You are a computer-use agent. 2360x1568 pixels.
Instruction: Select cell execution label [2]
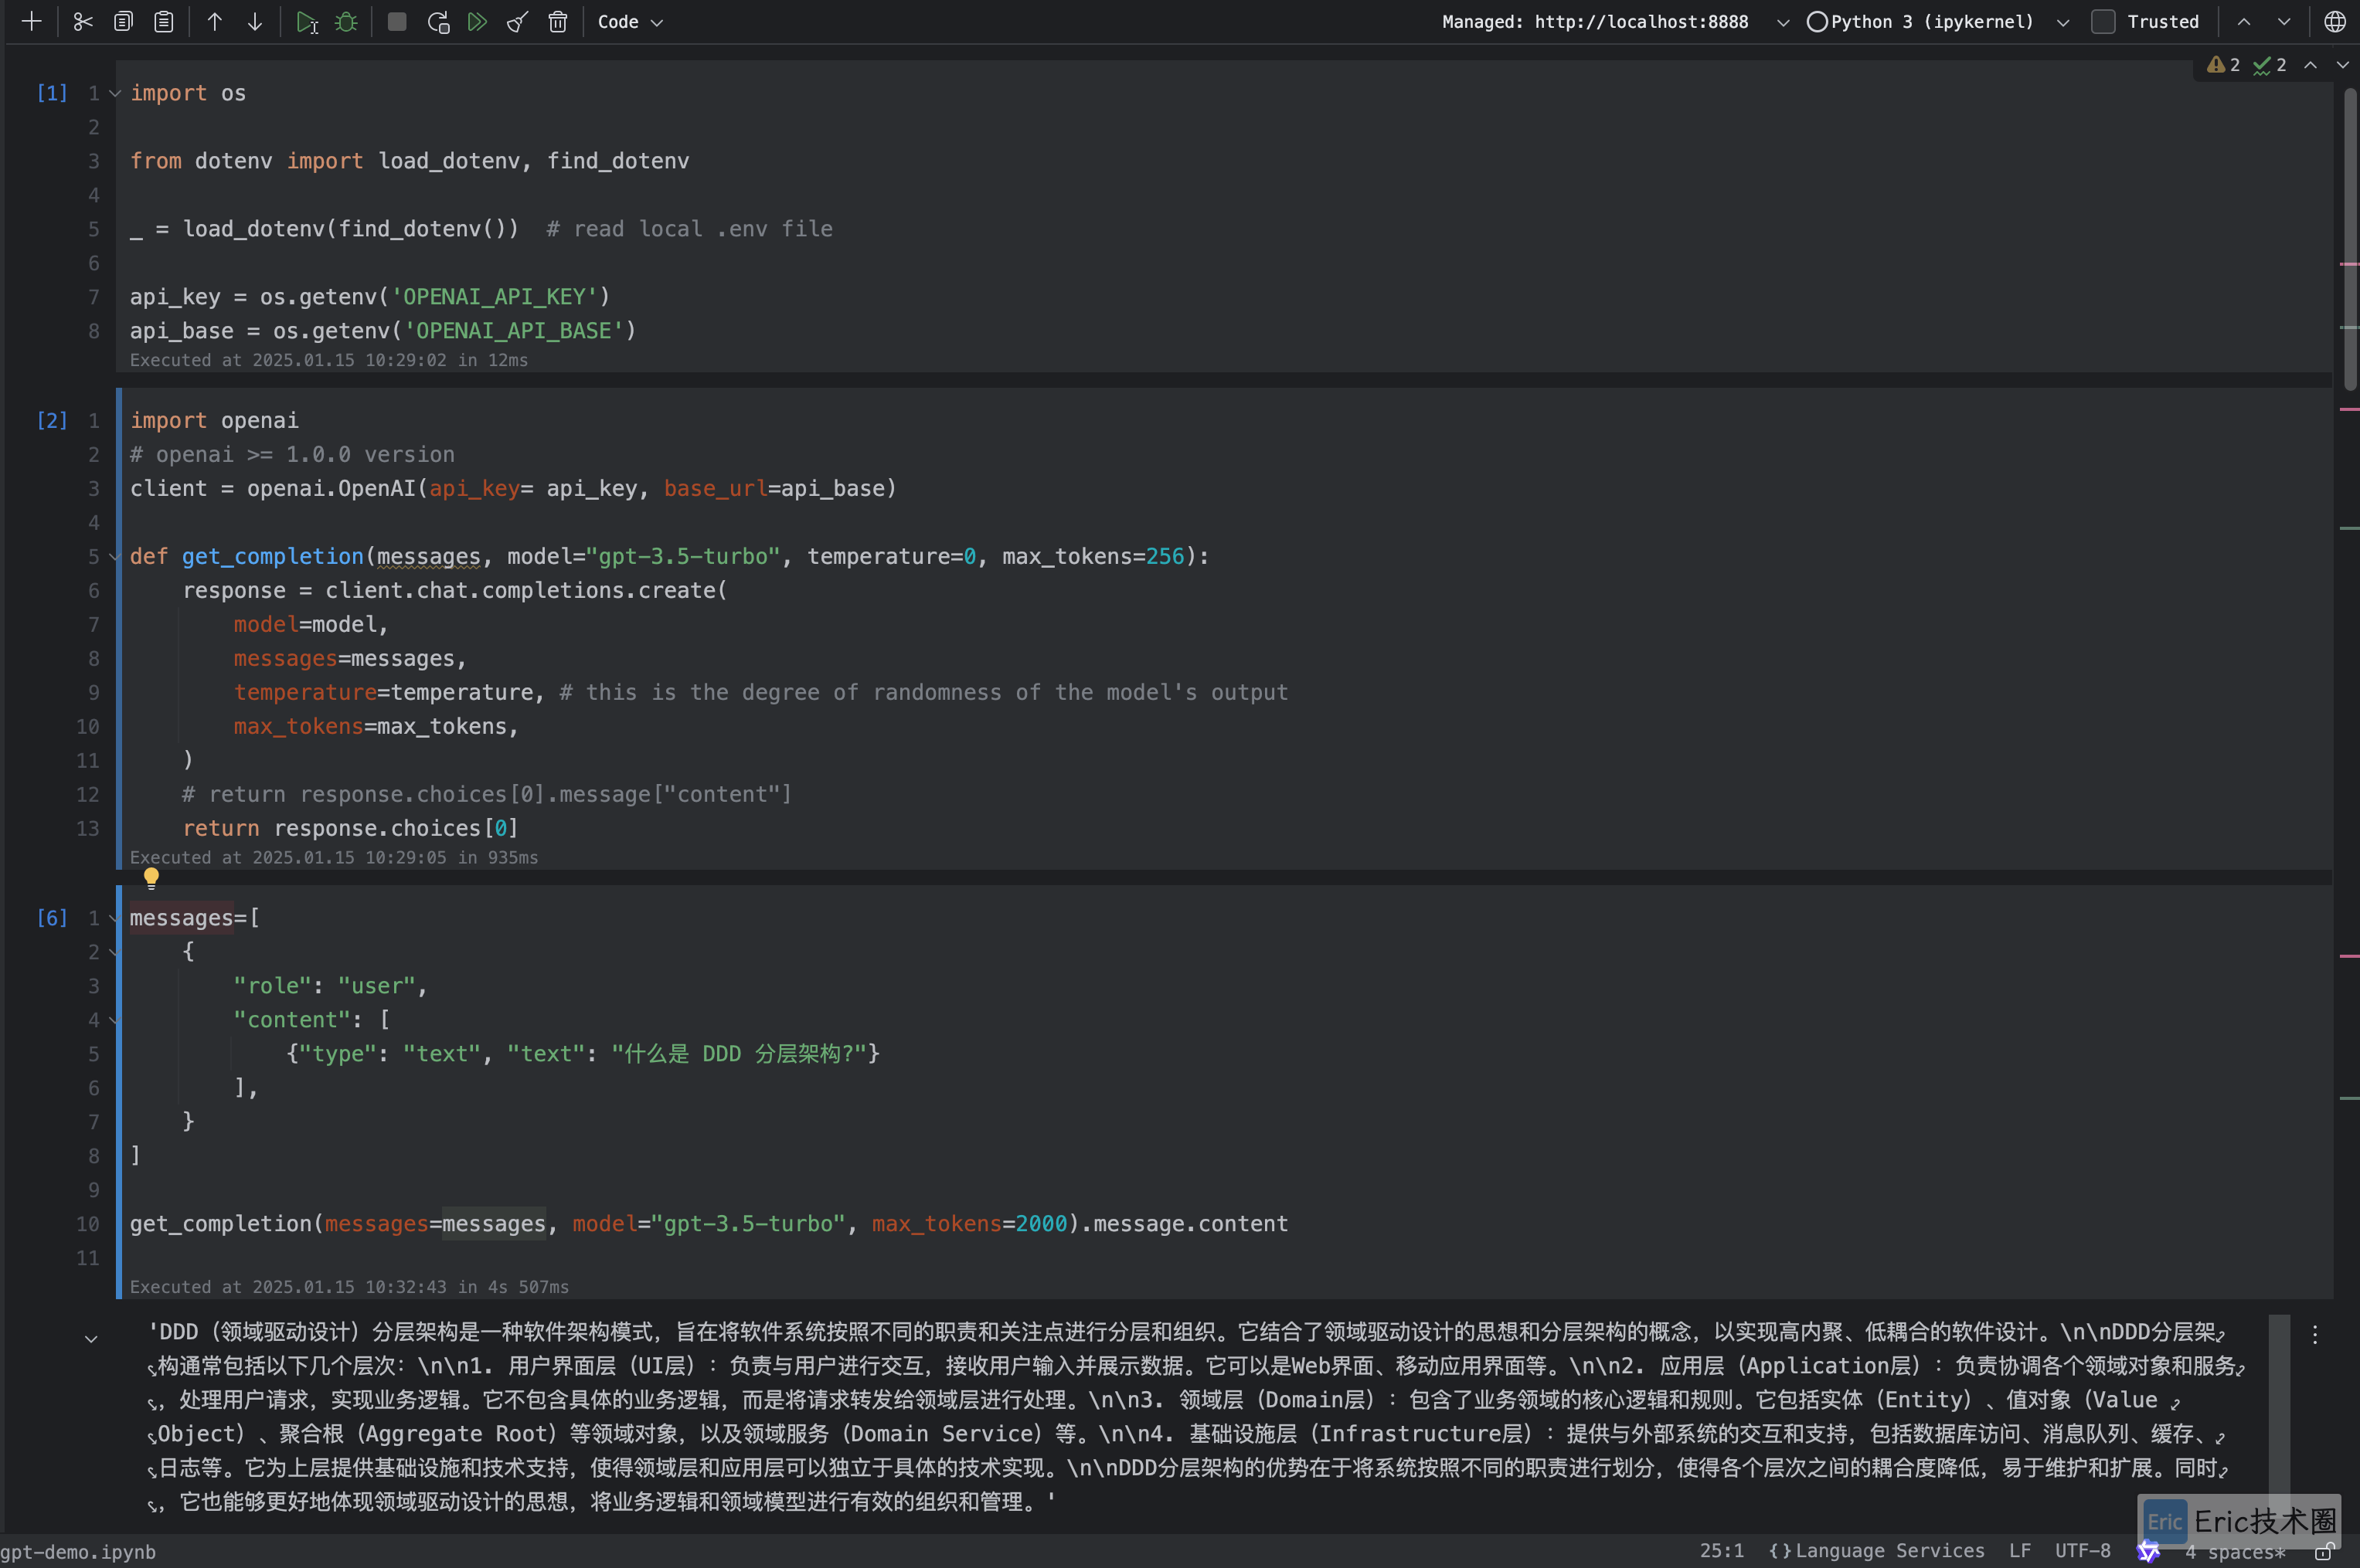click(52, 421)
